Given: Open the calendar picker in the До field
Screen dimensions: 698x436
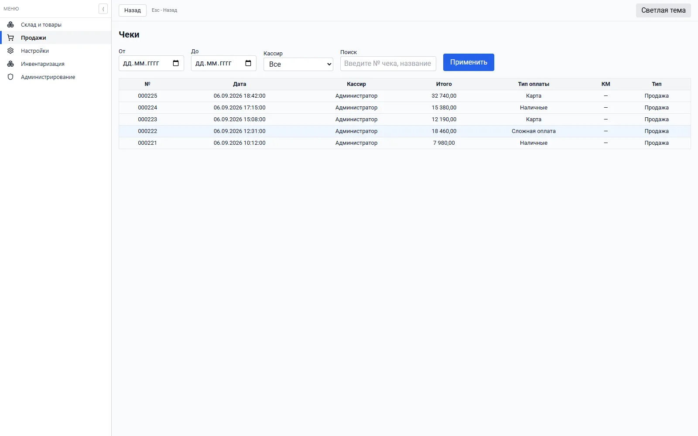Looking at the screenshot, I should (248, 63).
